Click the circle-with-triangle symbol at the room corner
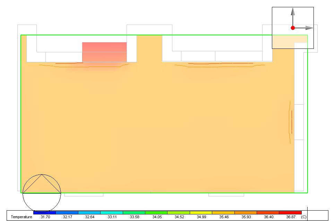The image size is (335, 221). coord(42,193)
